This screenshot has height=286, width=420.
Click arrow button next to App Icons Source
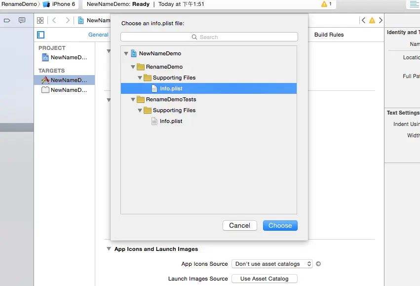pyautogui.click(x=318, y=264)
